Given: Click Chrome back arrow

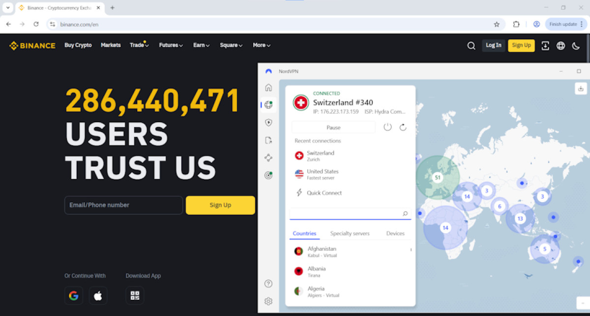Looking at the screenshot, I should (x=8, y=24).
